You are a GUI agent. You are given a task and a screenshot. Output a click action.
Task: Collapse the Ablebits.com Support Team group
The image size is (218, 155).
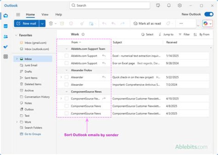[x=66, y=49]
